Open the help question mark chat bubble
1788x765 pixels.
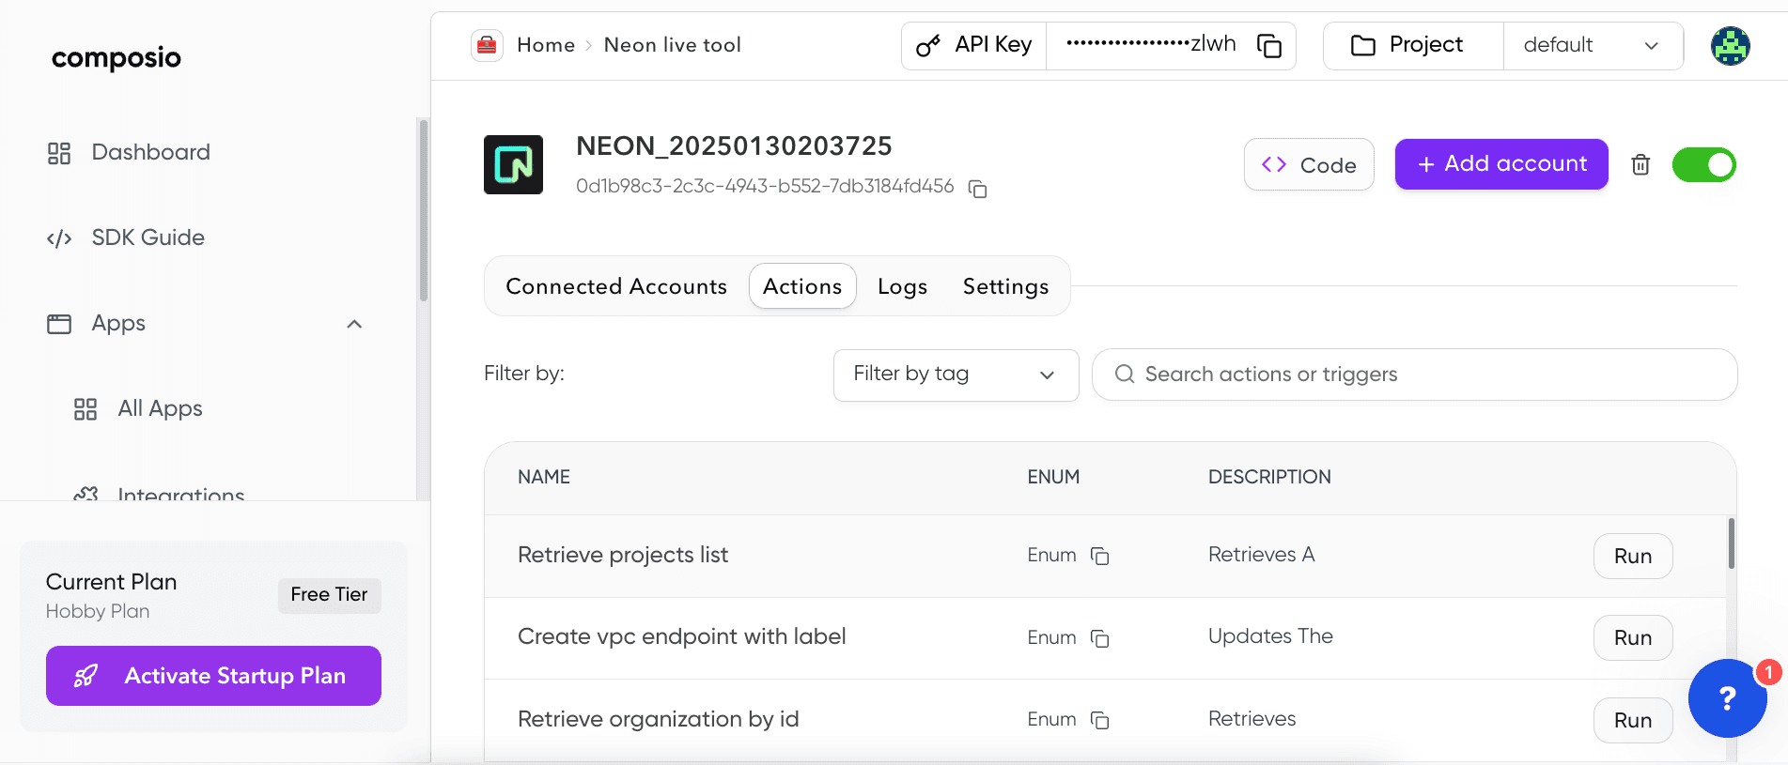[x=1727, y=698]
